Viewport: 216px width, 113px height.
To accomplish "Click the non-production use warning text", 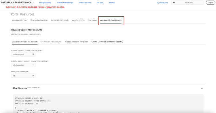I will 35,7.
